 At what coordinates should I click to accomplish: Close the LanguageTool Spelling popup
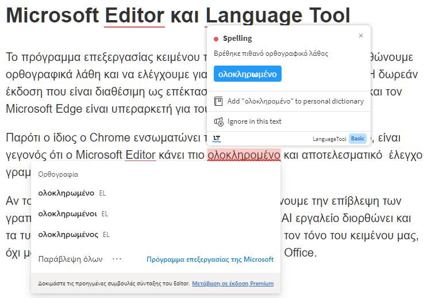coord(361,36)
